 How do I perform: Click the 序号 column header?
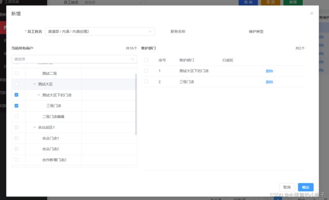pos(162,60)
